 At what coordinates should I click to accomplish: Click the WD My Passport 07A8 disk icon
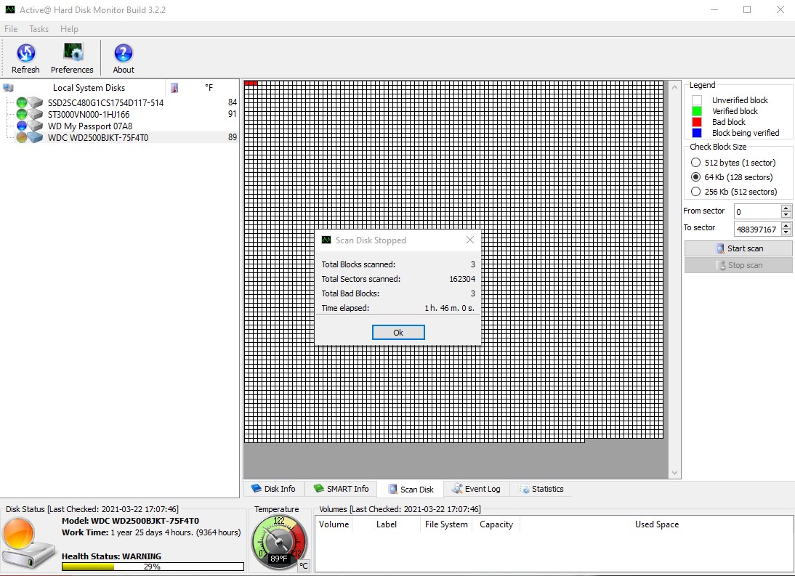pyautogui.click(x=30, y=126)
